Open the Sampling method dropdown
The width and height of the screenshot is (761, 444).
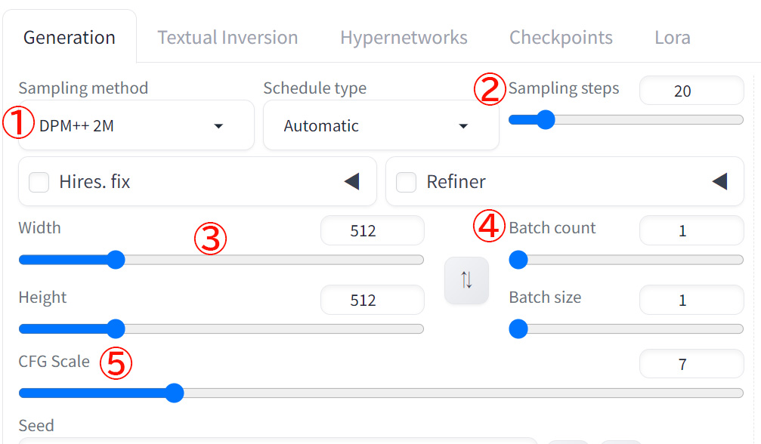136,126
